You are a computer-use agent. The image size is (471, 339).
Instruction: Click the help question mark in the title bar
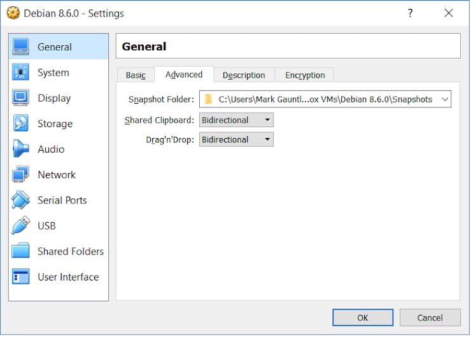pos(411,13)
